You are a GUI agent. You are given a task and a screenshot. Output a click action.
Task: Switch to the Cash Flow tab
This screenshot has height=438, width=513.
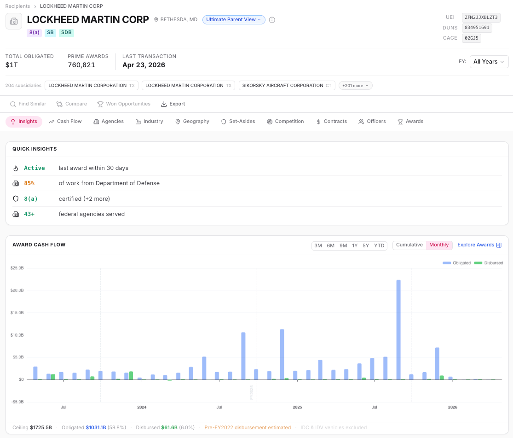coord(65,122)
